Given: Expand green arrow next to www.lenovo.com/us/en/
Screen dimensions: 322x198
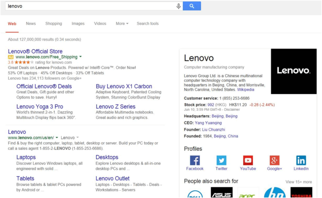Looking at the screenshot, I should [57, 138].
